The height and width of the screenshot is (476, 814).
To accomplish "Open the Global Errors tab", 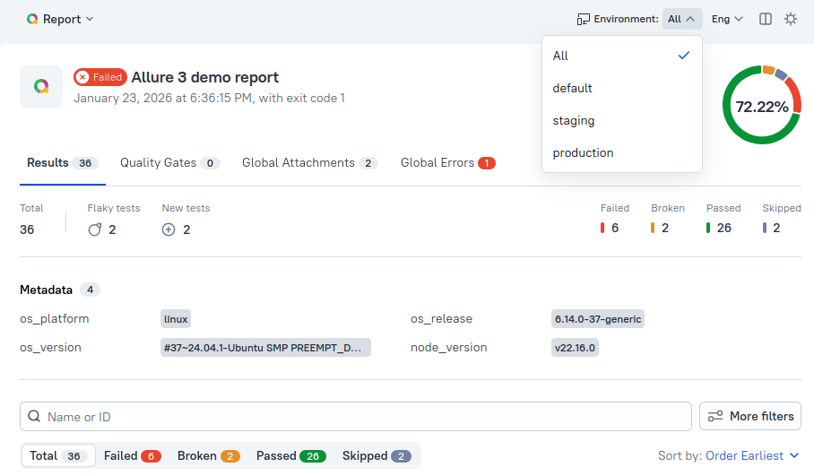I will [447, 163].
